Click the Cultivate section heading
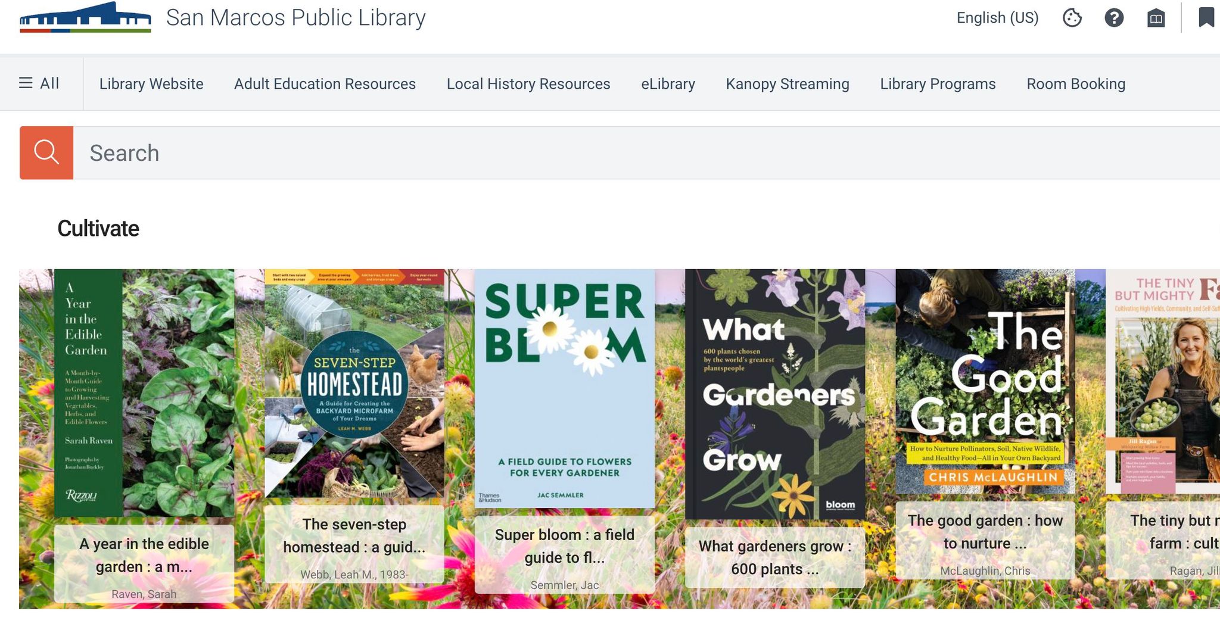Viewport: 1220px width, 639px height. (98, 229)
